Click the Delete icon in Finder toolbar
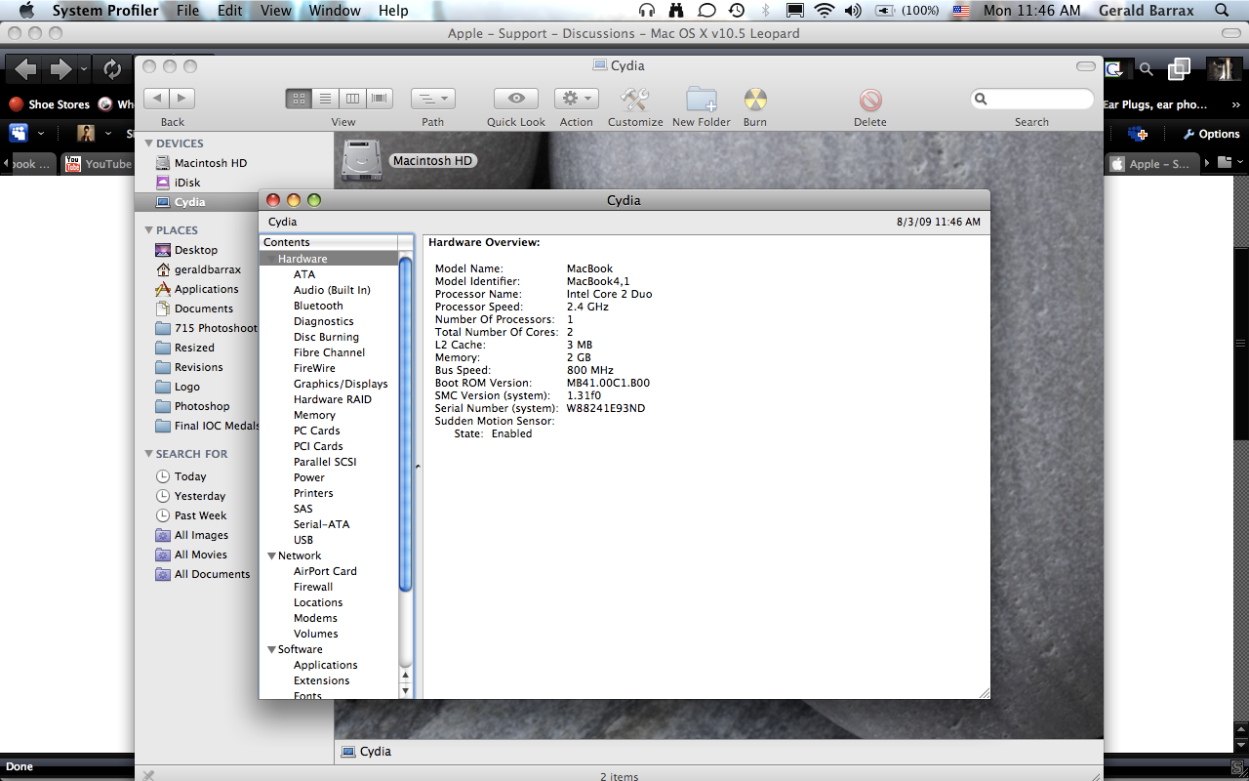1249x781 pixels. pos(869,100)
